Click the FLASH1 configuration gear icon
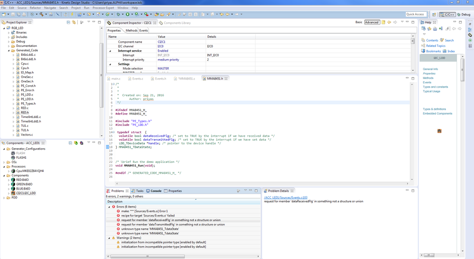The width and height of the screenshot is (474, 259). tap(13, 157)
